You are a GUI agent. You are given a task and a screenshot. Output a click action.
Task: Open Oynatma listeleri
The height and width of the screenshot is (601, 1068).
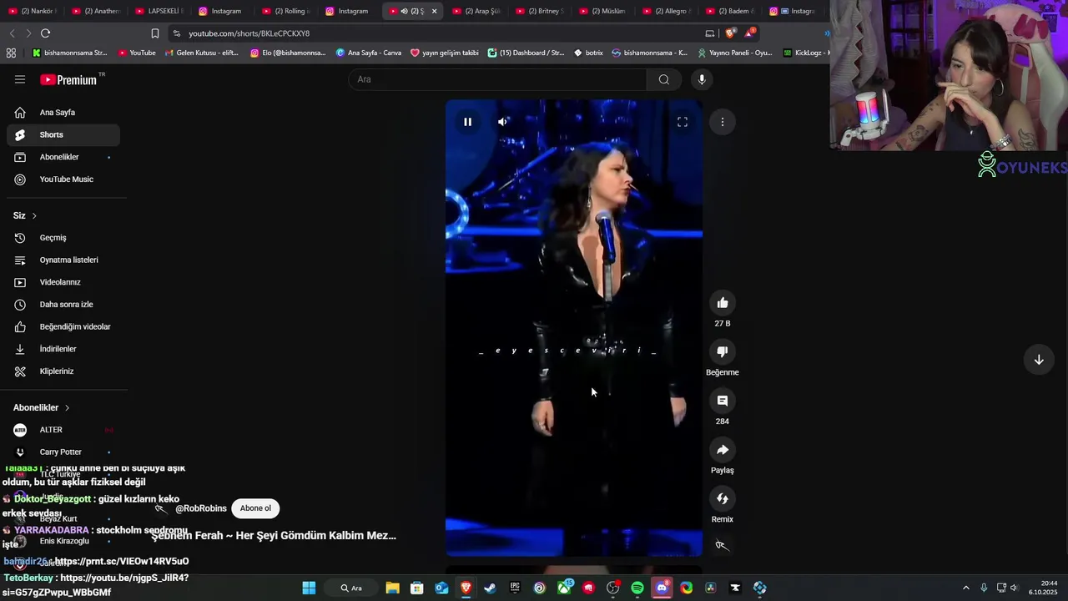63,260
